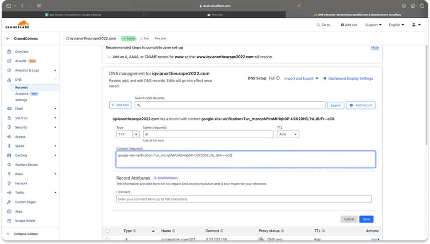Star the iqvianortheurope2022.com zone
The width and height of the screenshot is (430, 244).
[145, 38]
